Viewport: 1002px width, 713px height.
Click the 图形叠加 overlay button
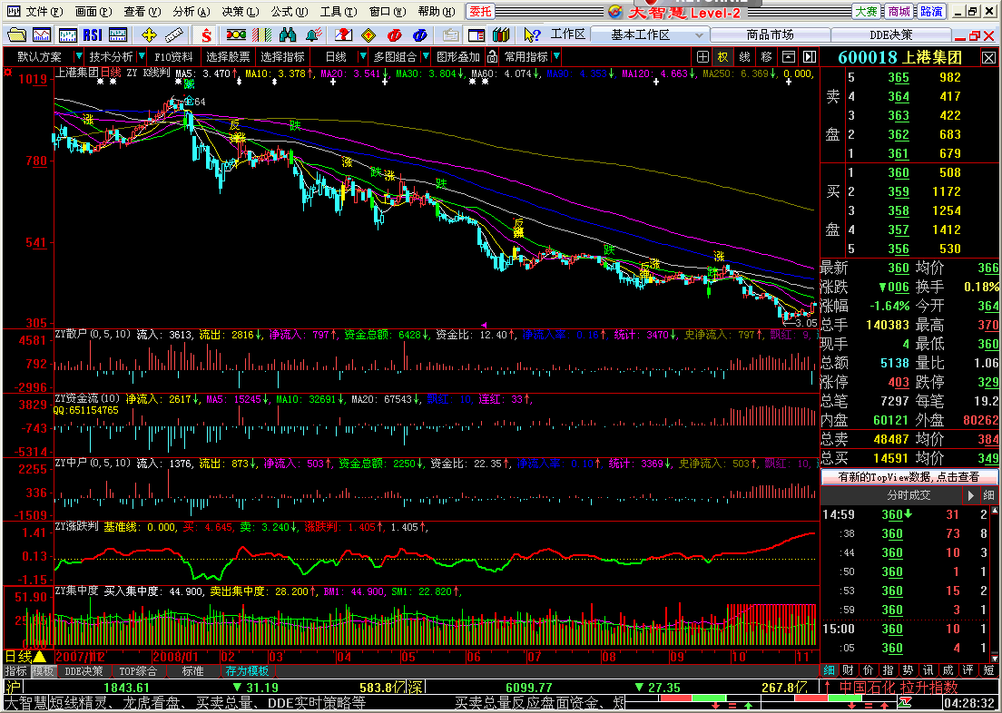(x=458, y=57)
